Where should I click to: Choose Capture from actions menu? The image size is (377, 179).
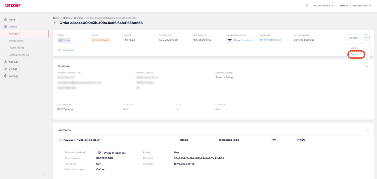355,54
